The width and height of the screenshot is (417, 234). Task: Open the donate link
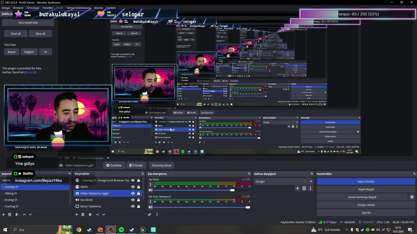point(30,72)
